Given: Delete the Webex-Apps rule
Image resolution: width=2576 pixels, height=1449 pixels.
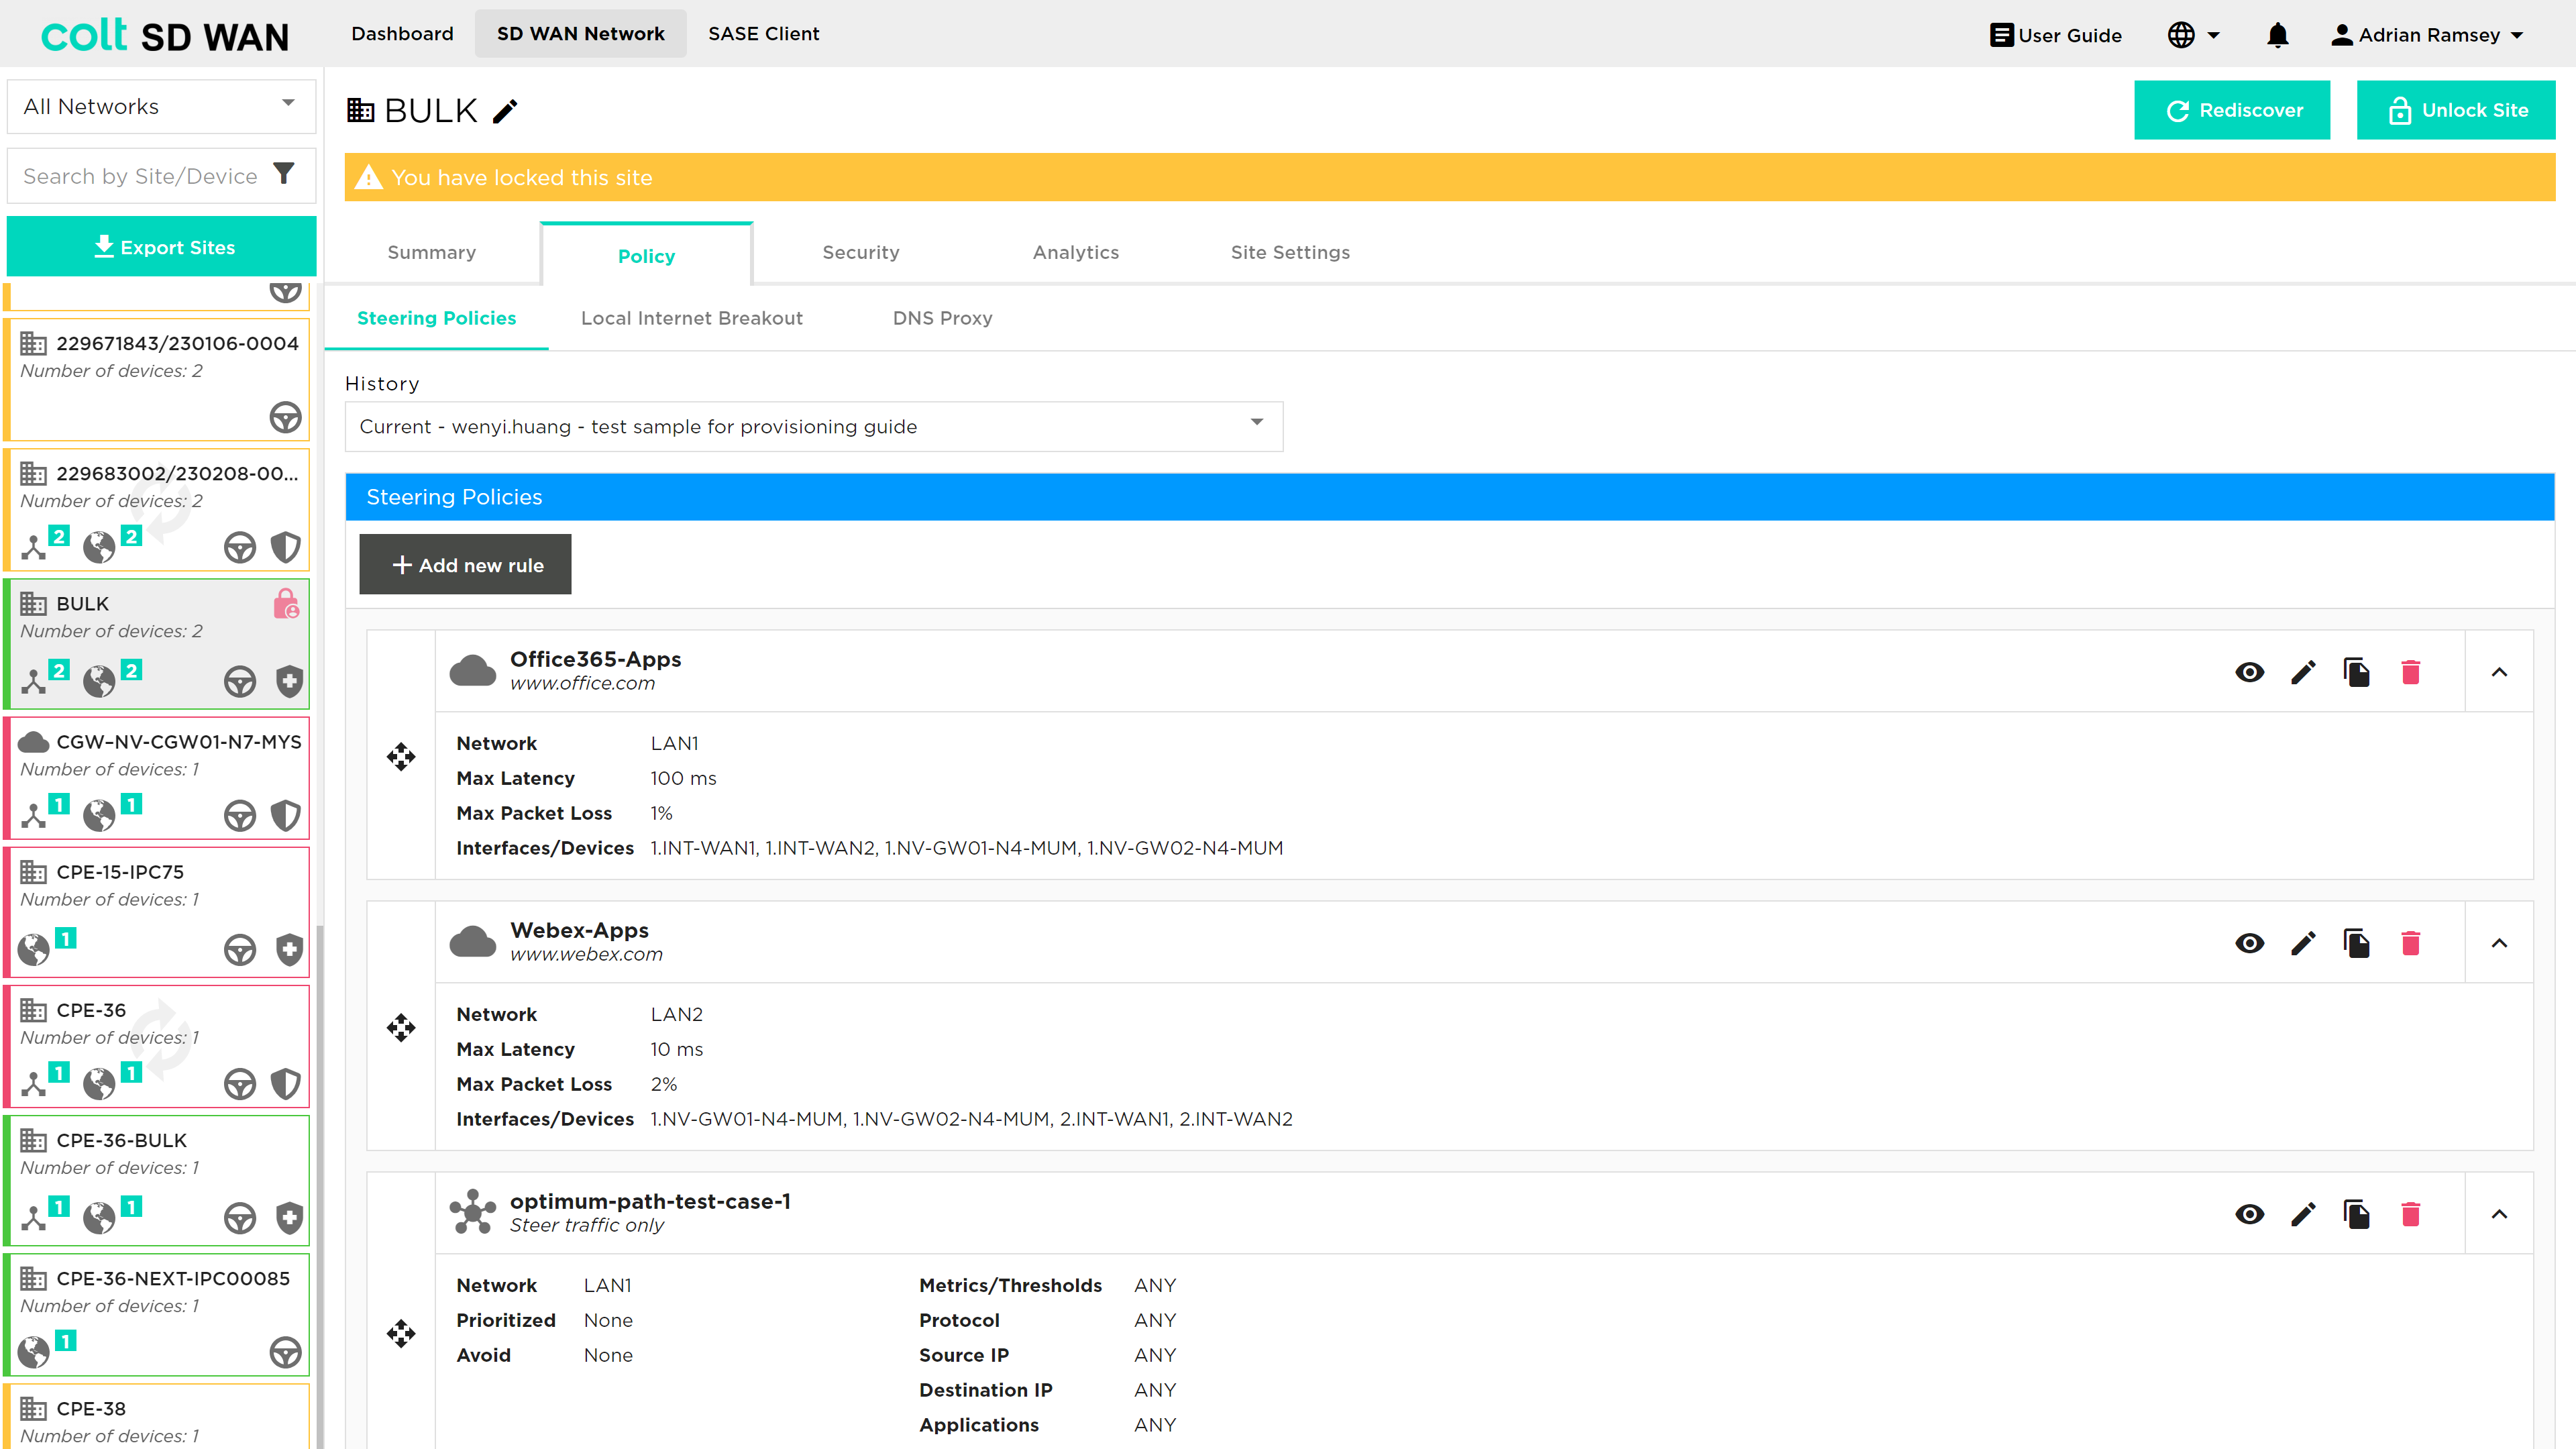Looking at the screenshot, I should click(2411, 943).
